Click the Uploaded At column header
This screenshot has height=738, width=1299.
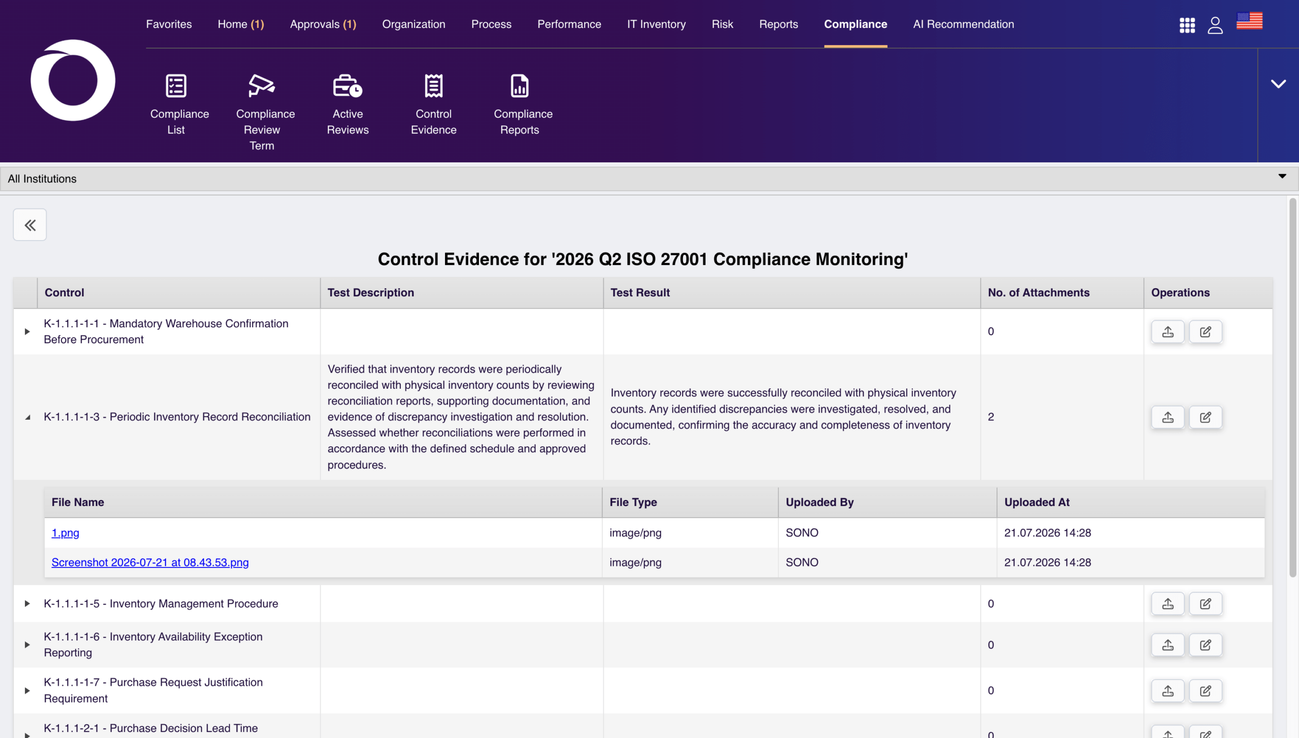click(1131, 502)
